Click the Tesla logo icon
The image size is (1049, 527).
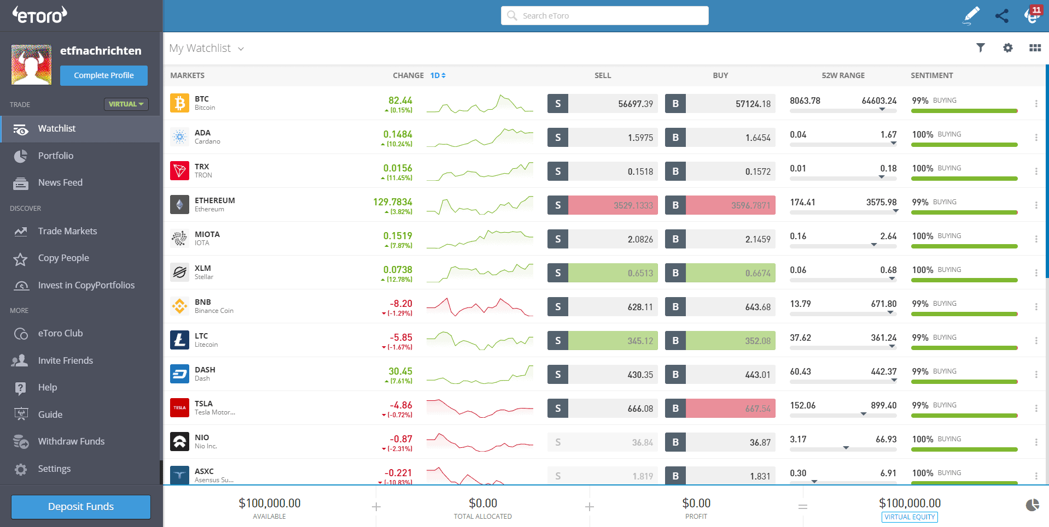click(179, 407)
